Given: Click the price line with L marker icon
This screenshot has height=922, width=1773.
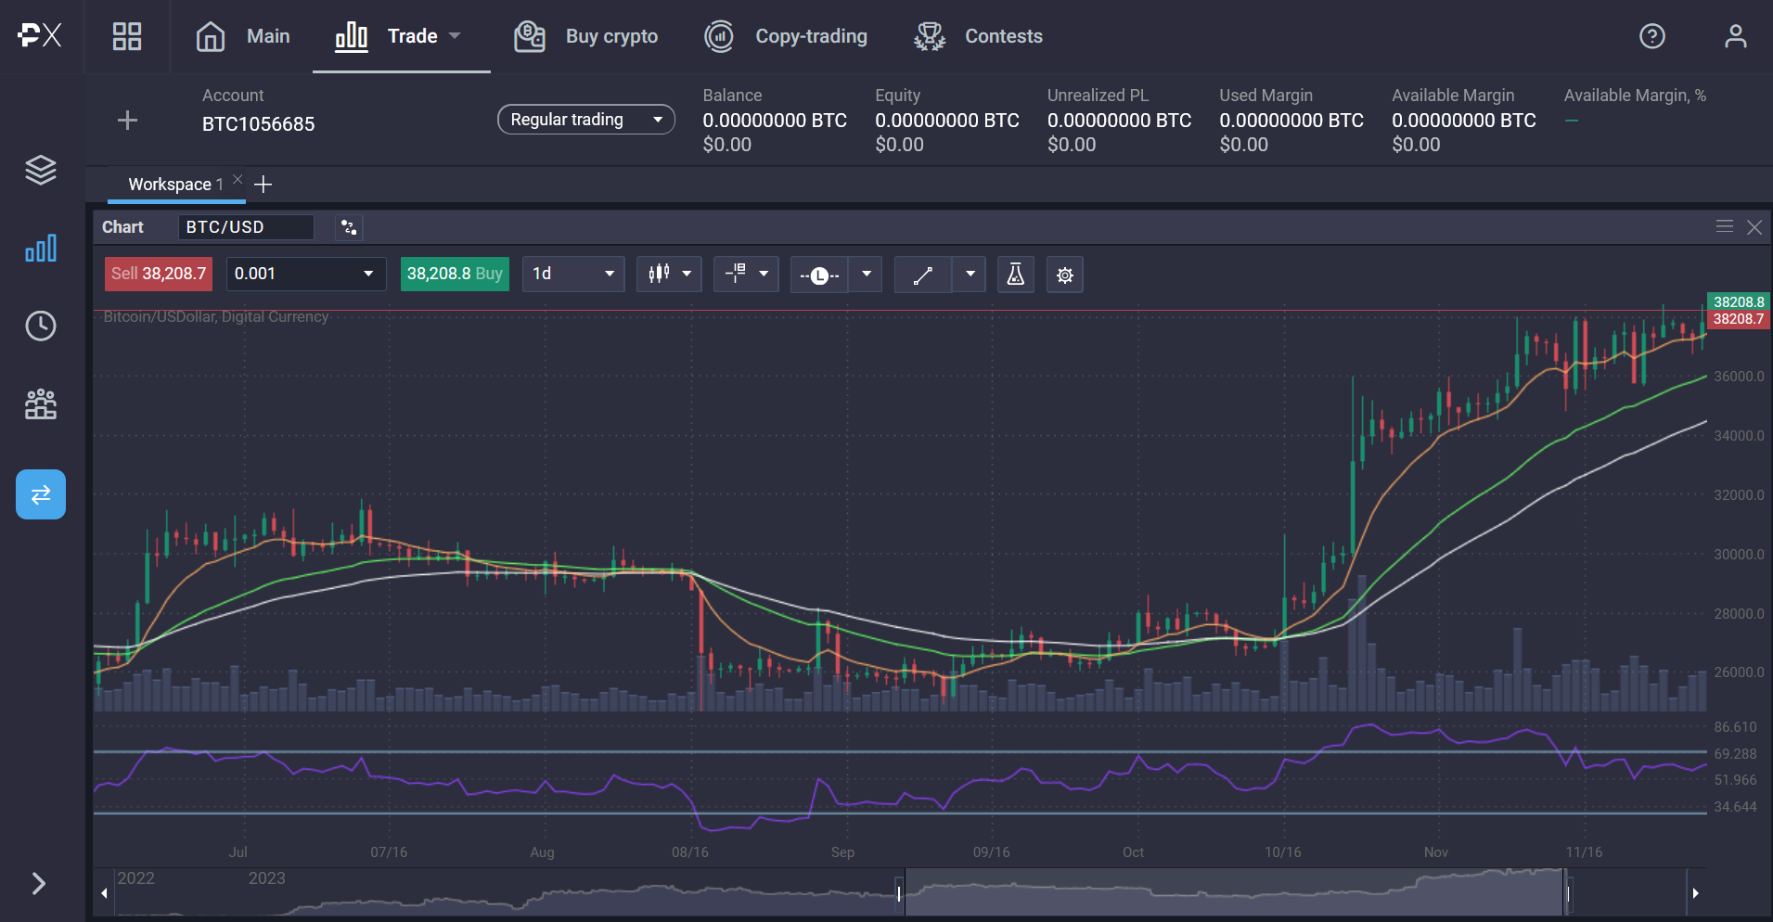Looking at the screenshot, I should click(819, 275).
